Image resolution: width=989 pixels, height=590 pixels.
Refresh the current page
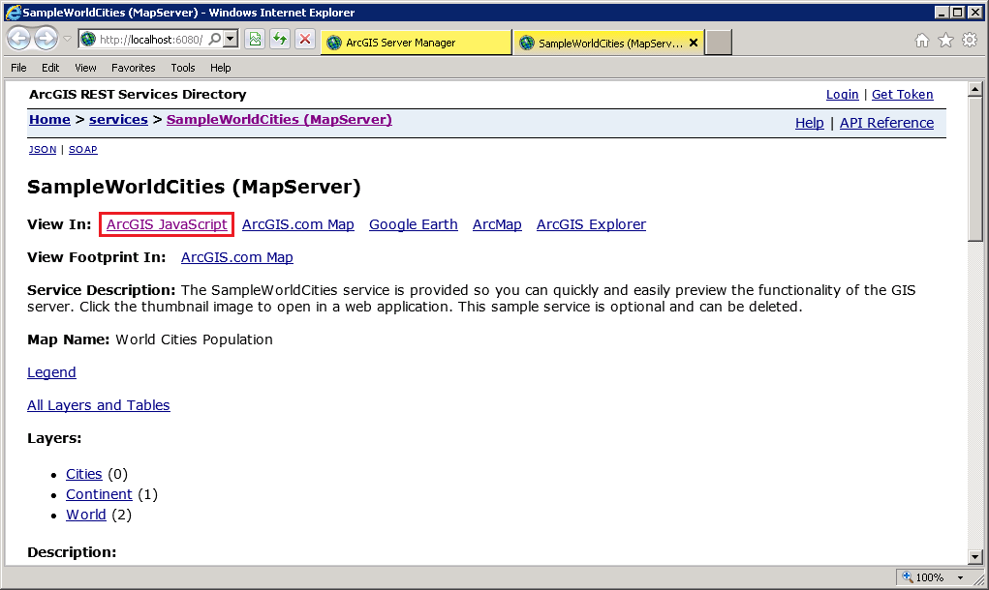pyautogui.click(x=279, y=39)
